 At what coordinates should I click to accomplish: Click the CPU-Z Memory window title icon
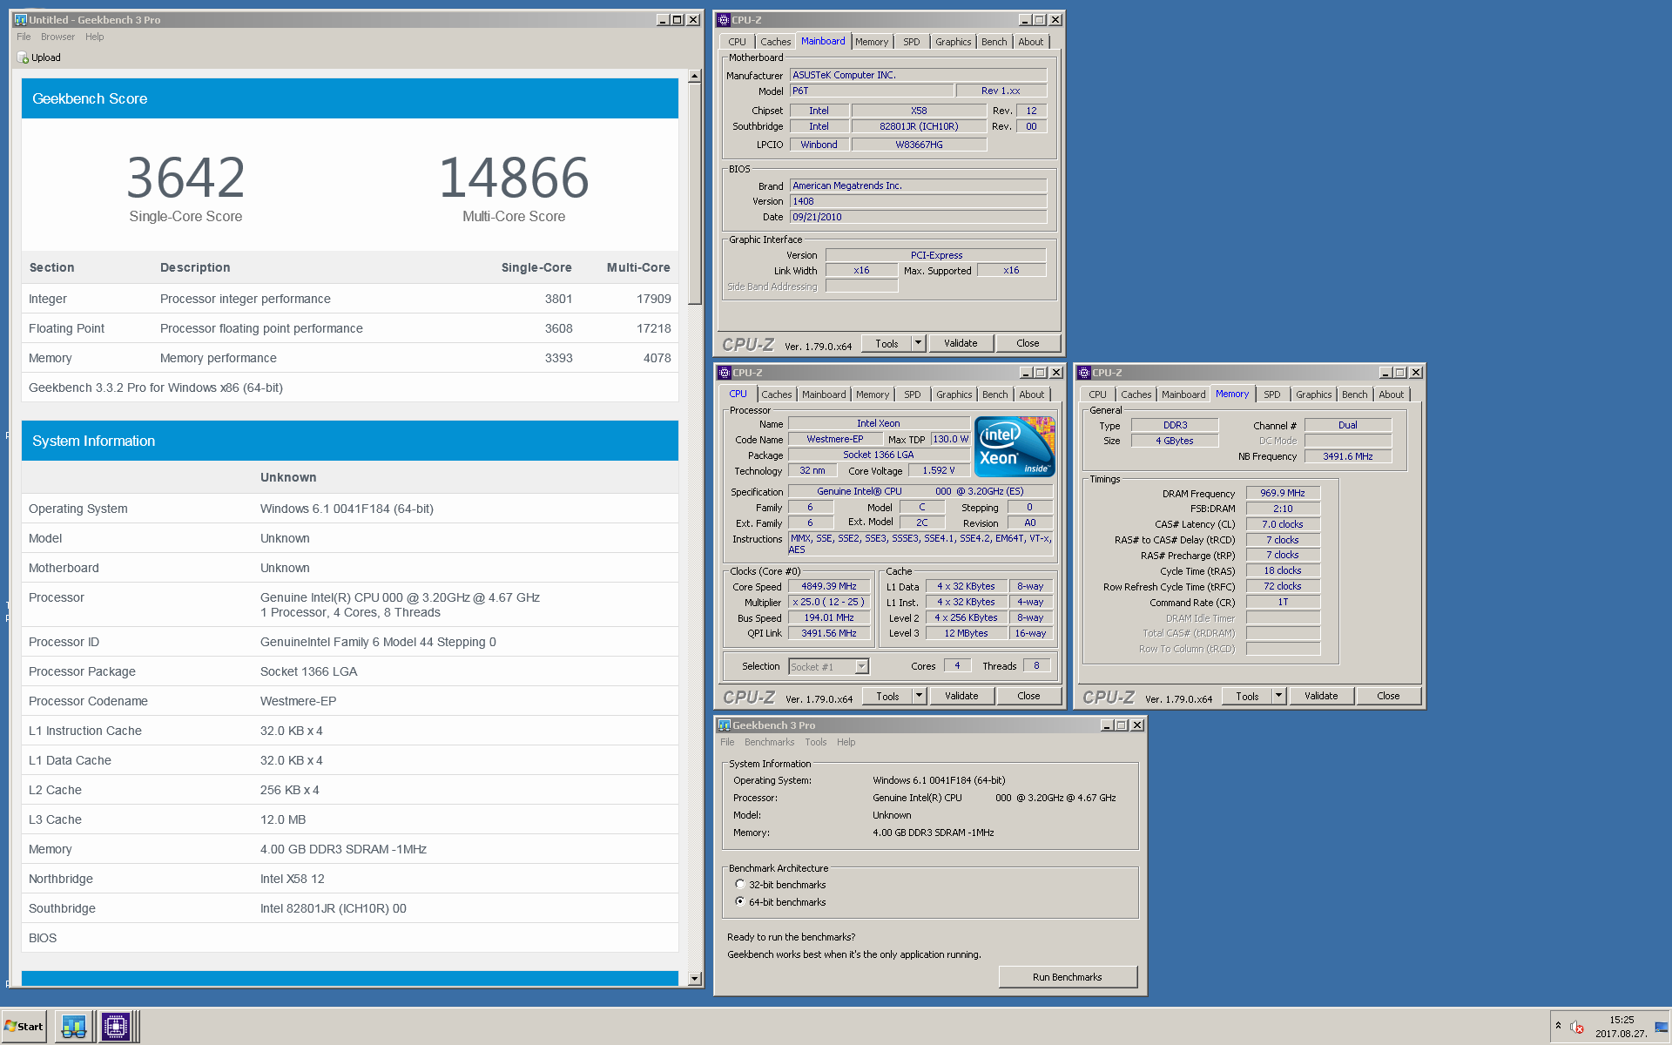click(1084, 372)
